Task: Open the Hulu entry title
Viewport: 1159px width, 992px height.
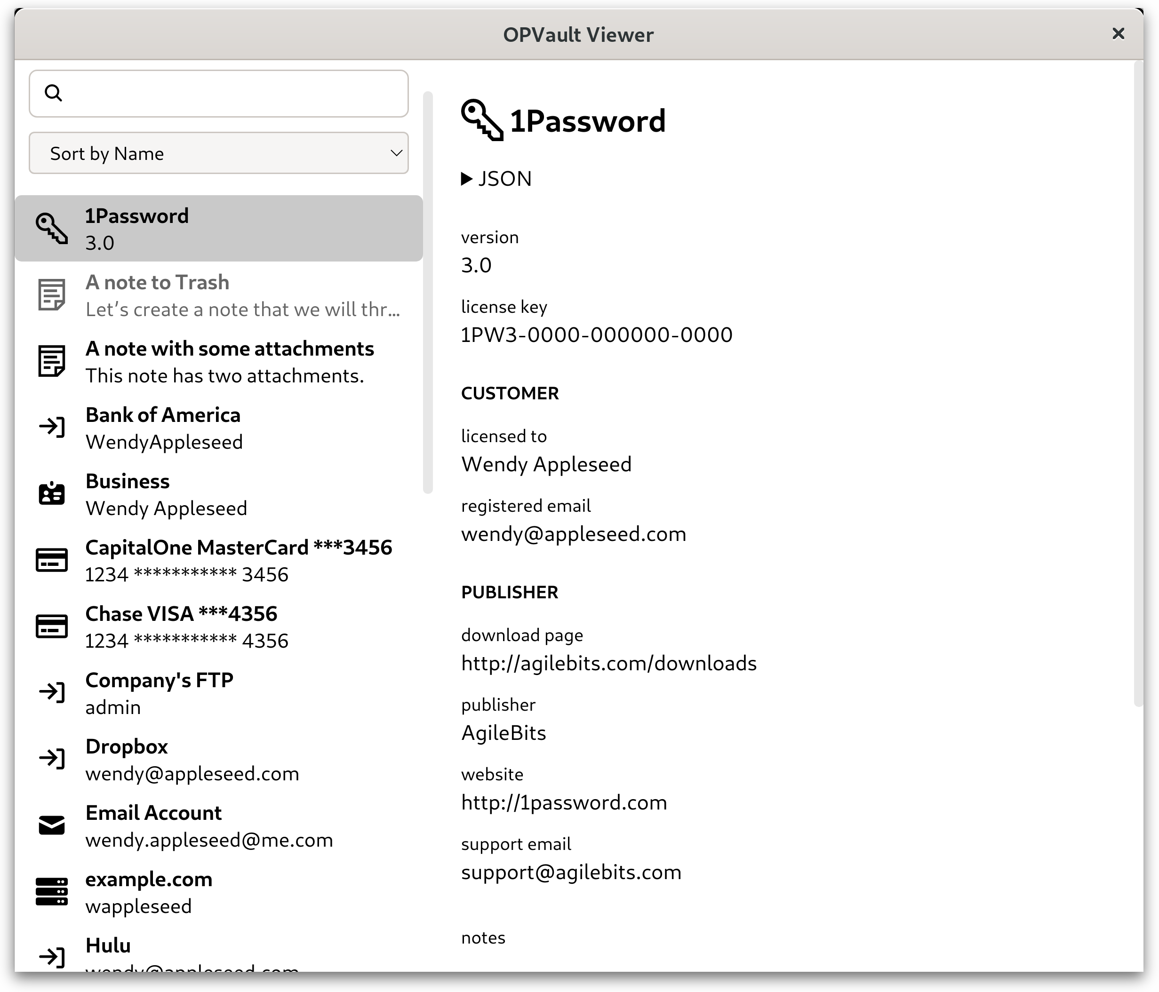Action: (108, 945)
